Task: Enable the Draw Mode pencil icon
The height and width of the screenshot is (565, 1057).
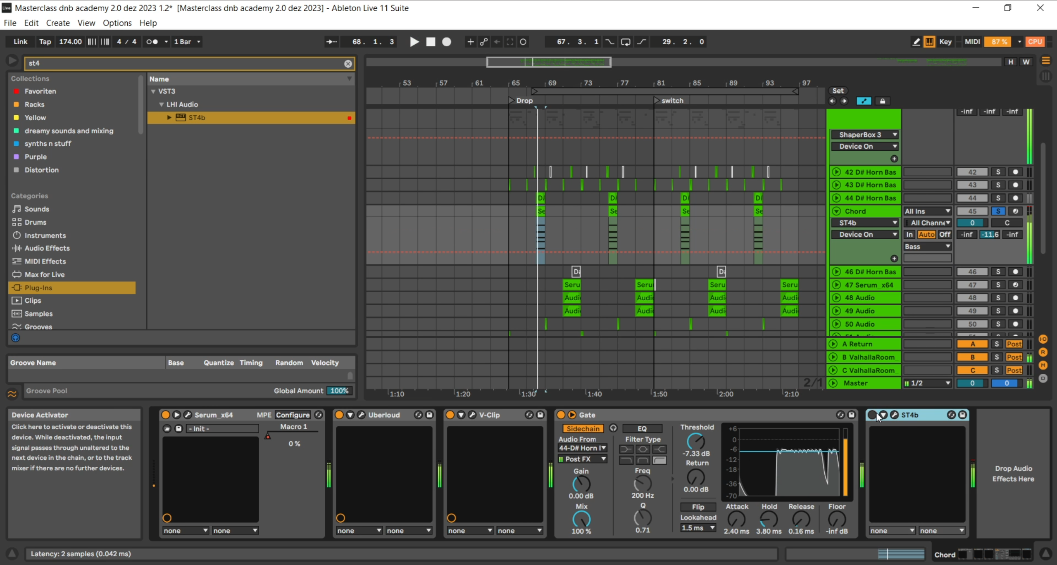Action: point(916,42)
